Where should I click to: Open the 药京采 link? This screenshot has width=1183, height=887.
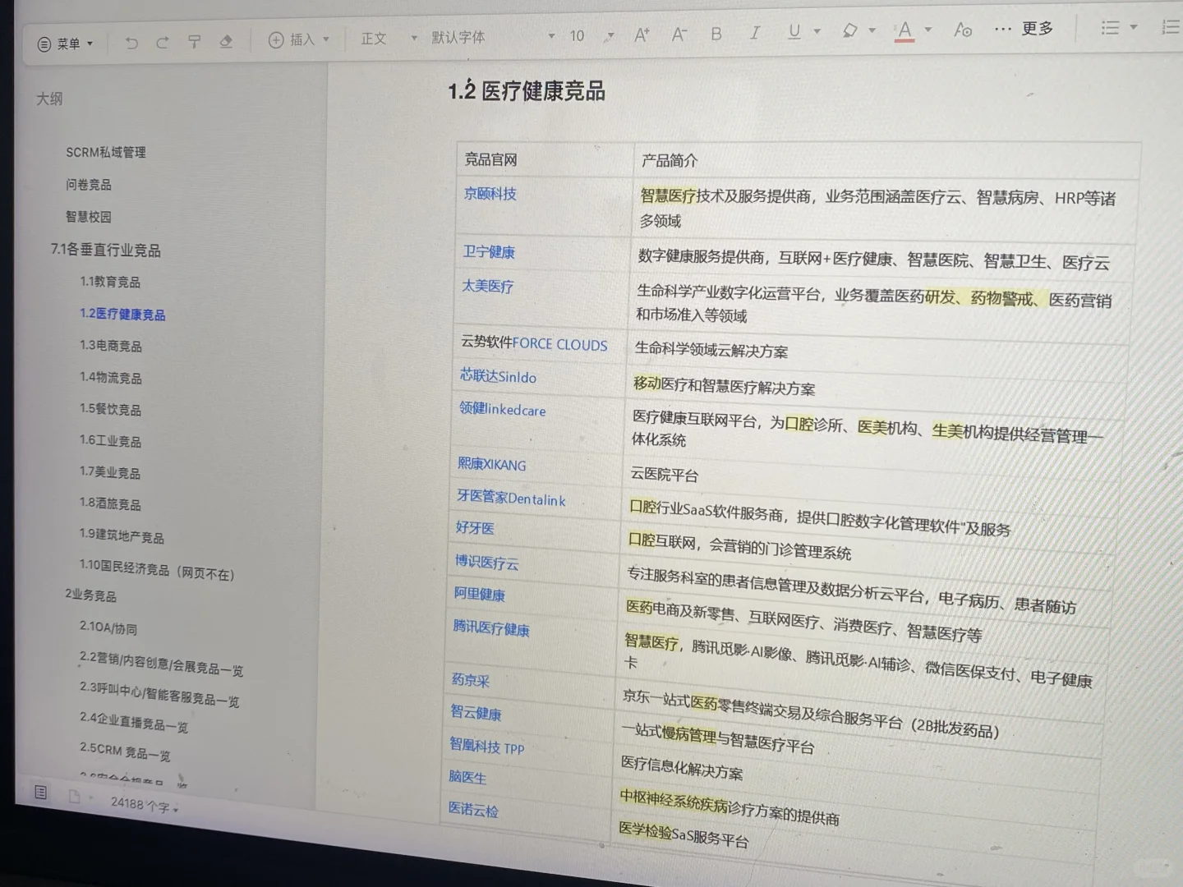471,680
